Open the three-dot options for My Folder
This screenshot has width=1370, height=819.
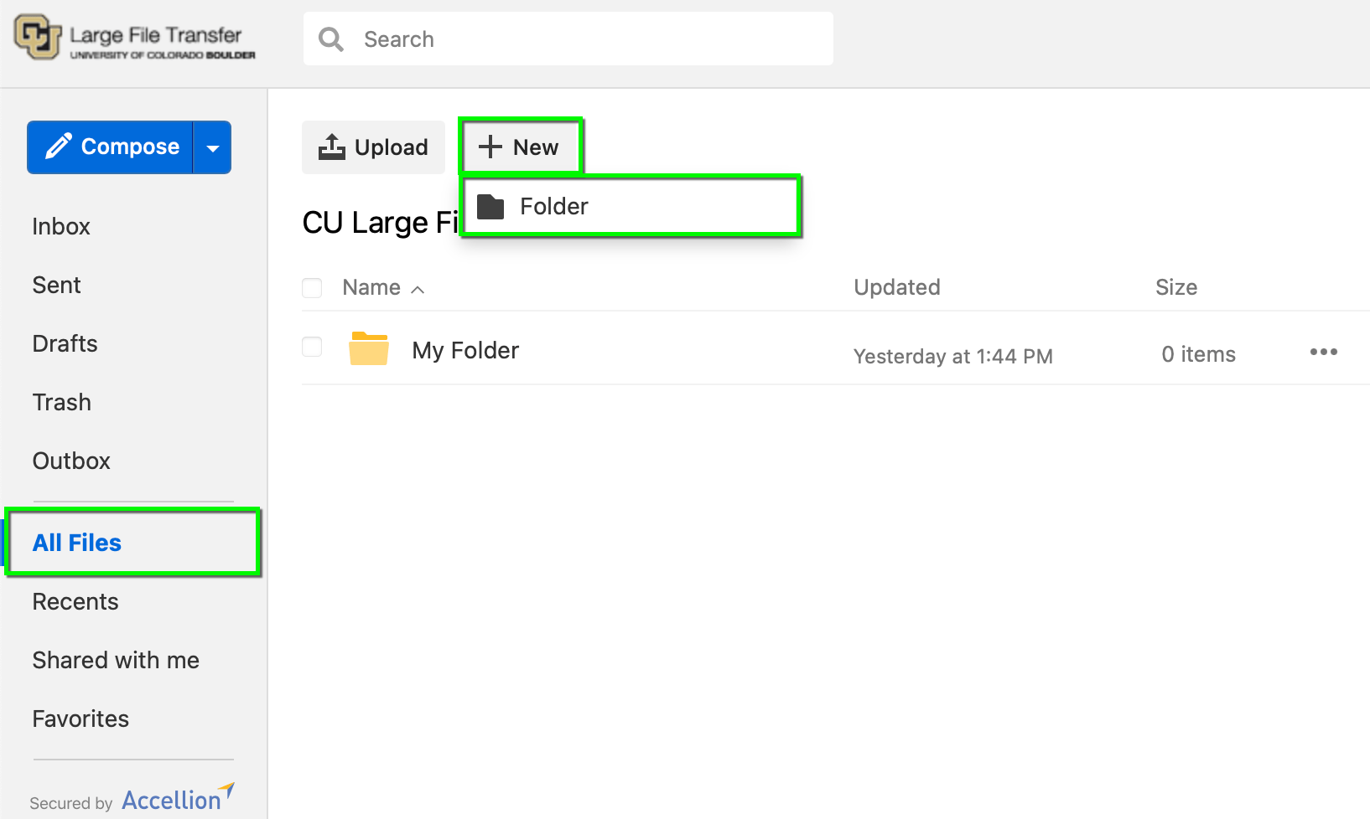1322,353
